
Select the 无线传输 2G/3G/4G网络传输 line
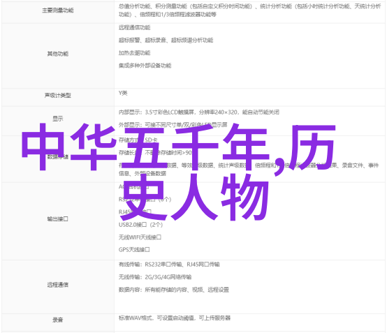pyautogui.click(x=155, y=277)
